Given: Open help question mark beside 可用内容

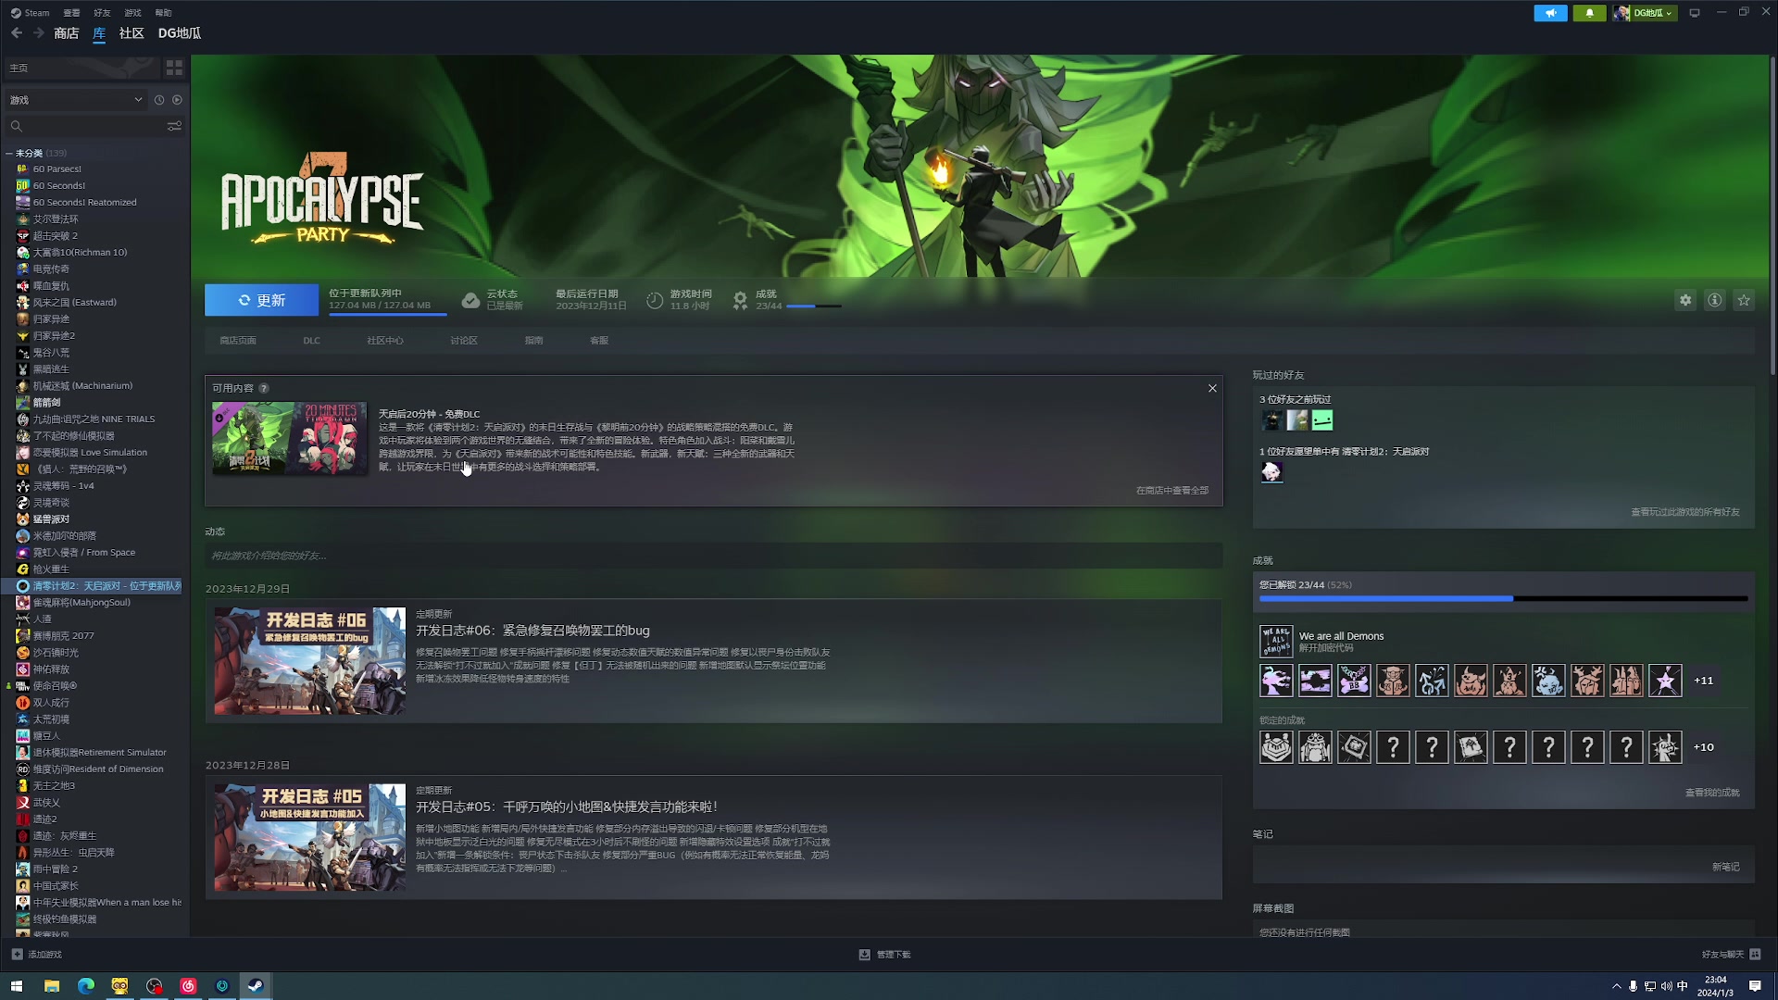Looking at the screenshot, I should click(x=264, y=388).
